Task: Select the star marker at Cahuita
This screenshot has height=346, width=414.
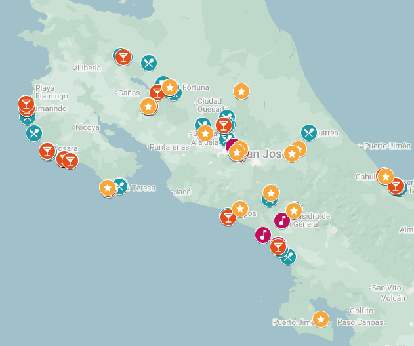Action: pos(386,176)
